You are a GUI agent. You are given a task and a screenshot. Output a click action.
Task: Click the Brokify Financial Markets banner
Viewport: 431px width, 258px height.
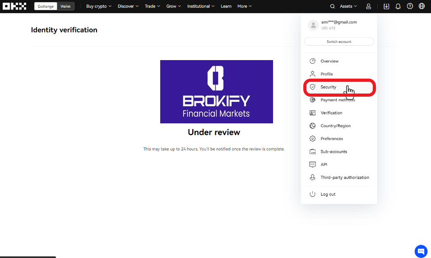(x=216, y=92)
